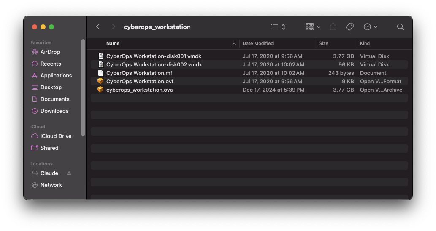Select CyberOps Workstation-disk001.vmdk file
436x231 pixels.
point(154,56)
